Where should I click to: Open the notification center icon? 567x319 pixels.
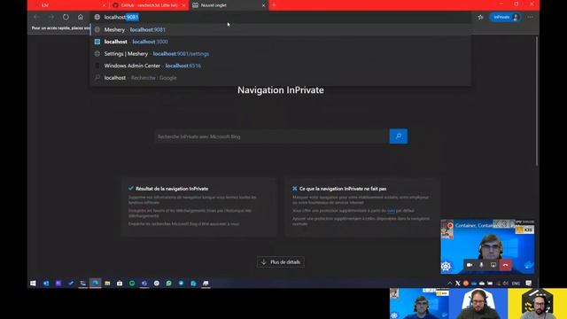tap(529, 284)
